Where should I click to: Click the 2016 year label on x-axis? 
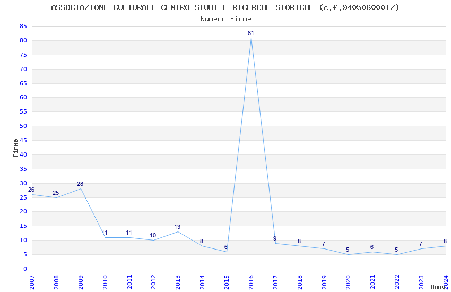pos(251,282)
